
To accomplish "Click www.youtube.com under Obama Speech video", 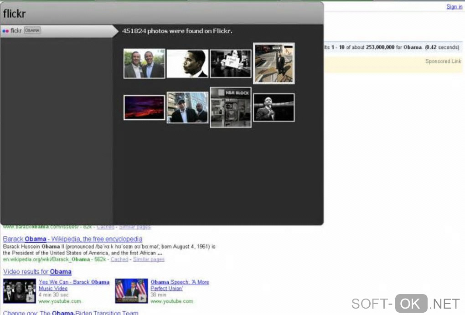I will (x=171, y=301).
